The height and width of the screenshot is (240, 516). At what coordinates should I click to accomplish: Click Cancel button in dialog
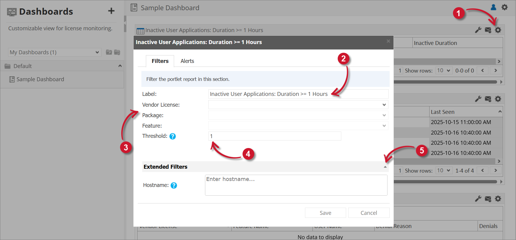[x=369, y=213]
